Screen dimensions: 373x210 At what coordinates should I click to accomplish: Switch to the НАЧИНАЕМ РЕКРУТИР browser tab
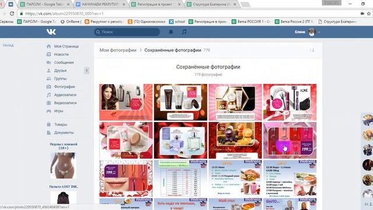tap(100, 4)
